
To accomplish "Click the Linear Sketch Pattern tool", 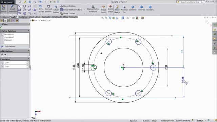I will click(x=71, y=10).
